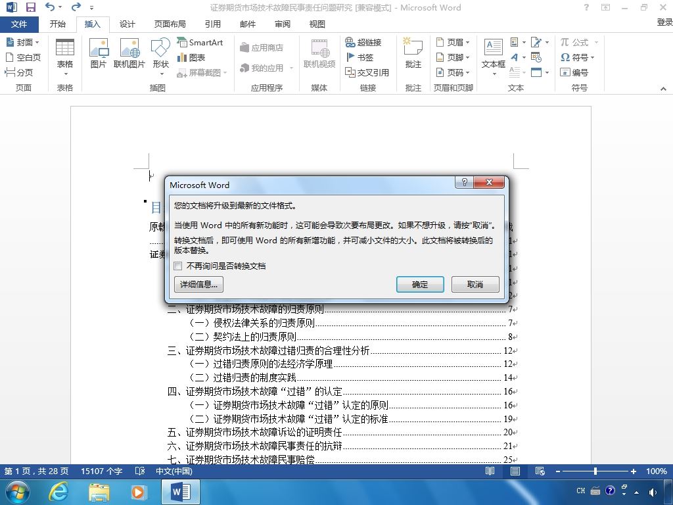Insert a Bookmark (书签)

360,57
